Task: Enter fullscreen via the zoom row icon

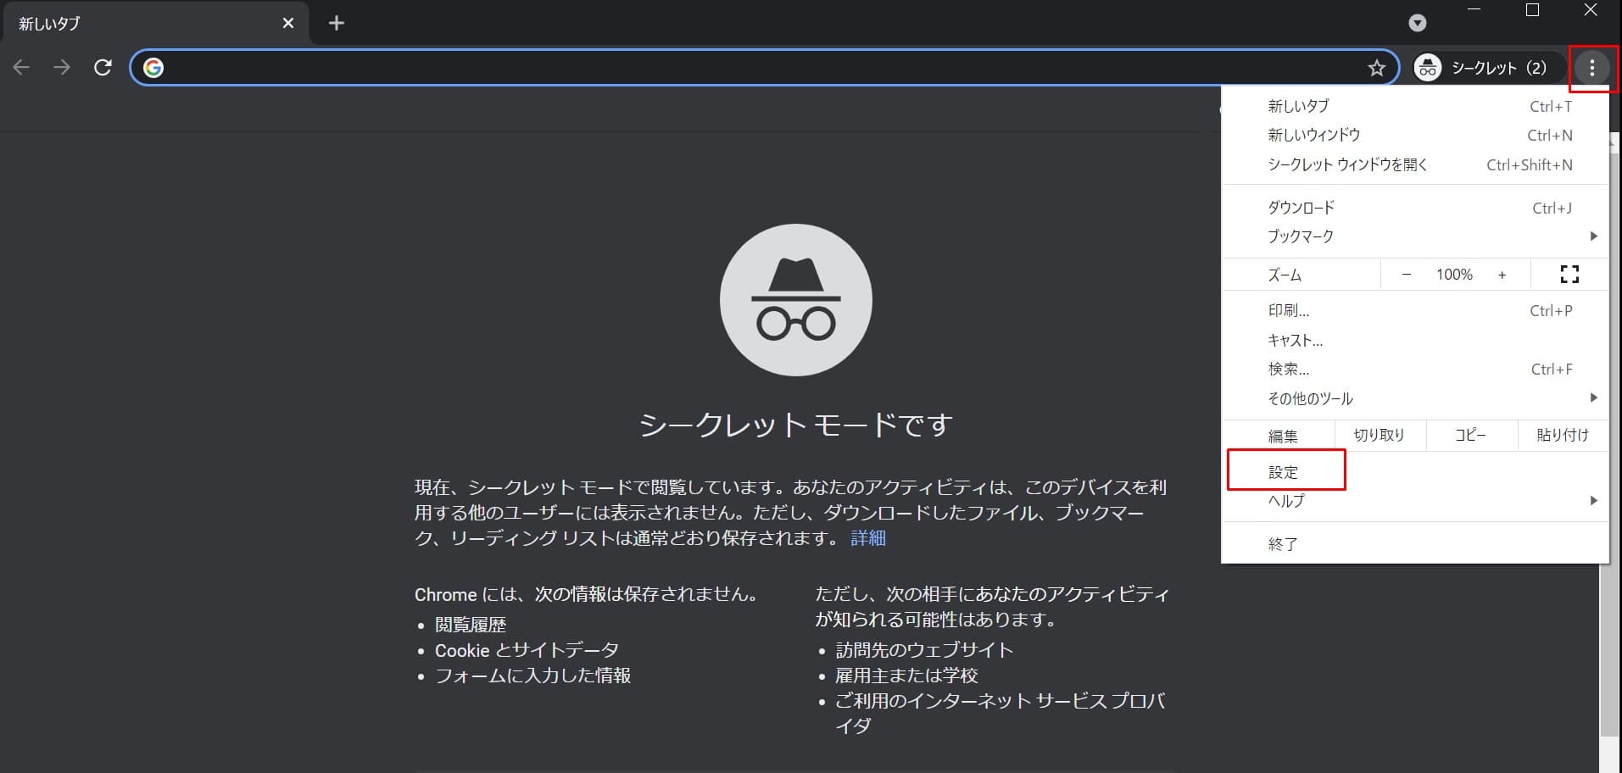Action: pos(1569,275)
